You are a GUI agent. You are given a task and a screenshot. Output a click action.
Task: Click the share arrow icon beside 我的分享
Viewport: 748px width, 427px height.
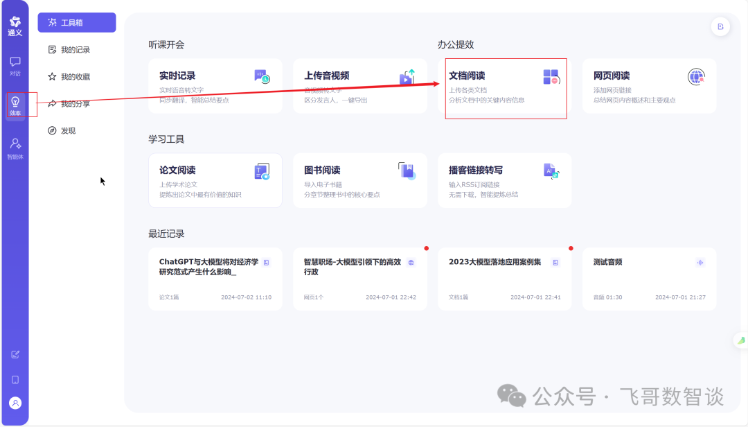[52, 104]
